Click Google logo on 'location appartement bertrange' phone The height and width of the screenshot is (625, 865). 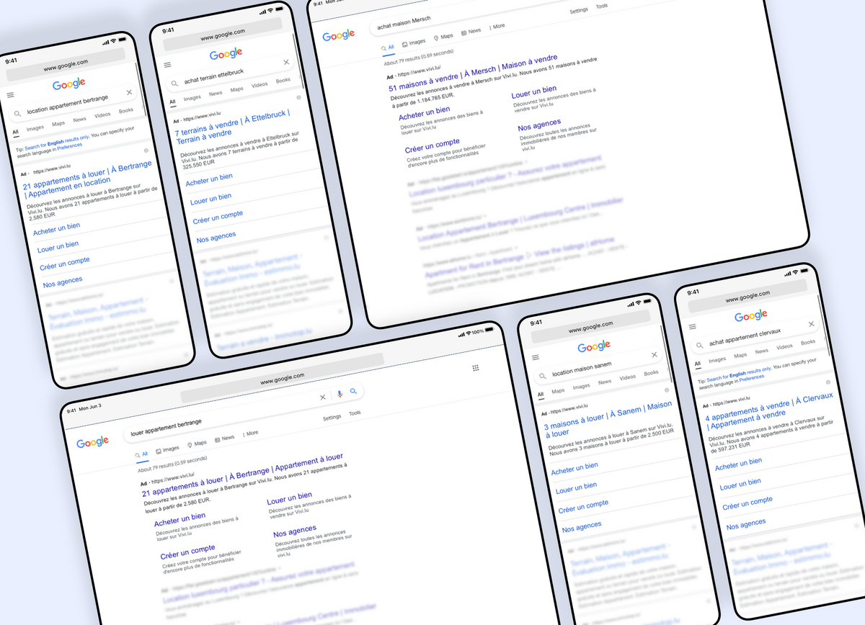(x=69, y=84)
